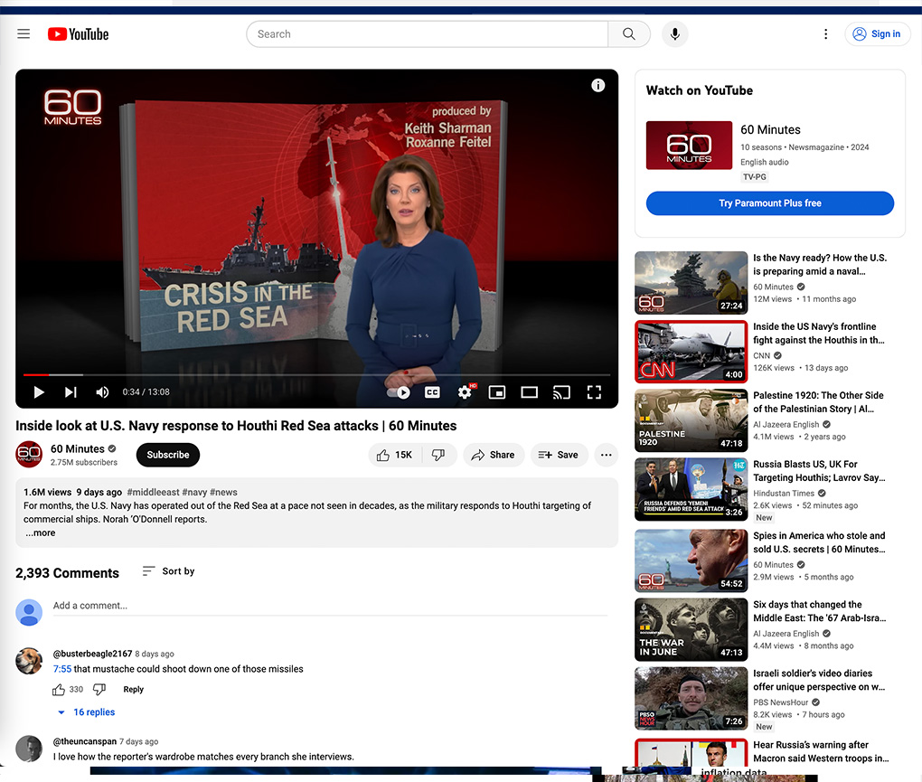Save video to a playlist

tap(559, 455)
